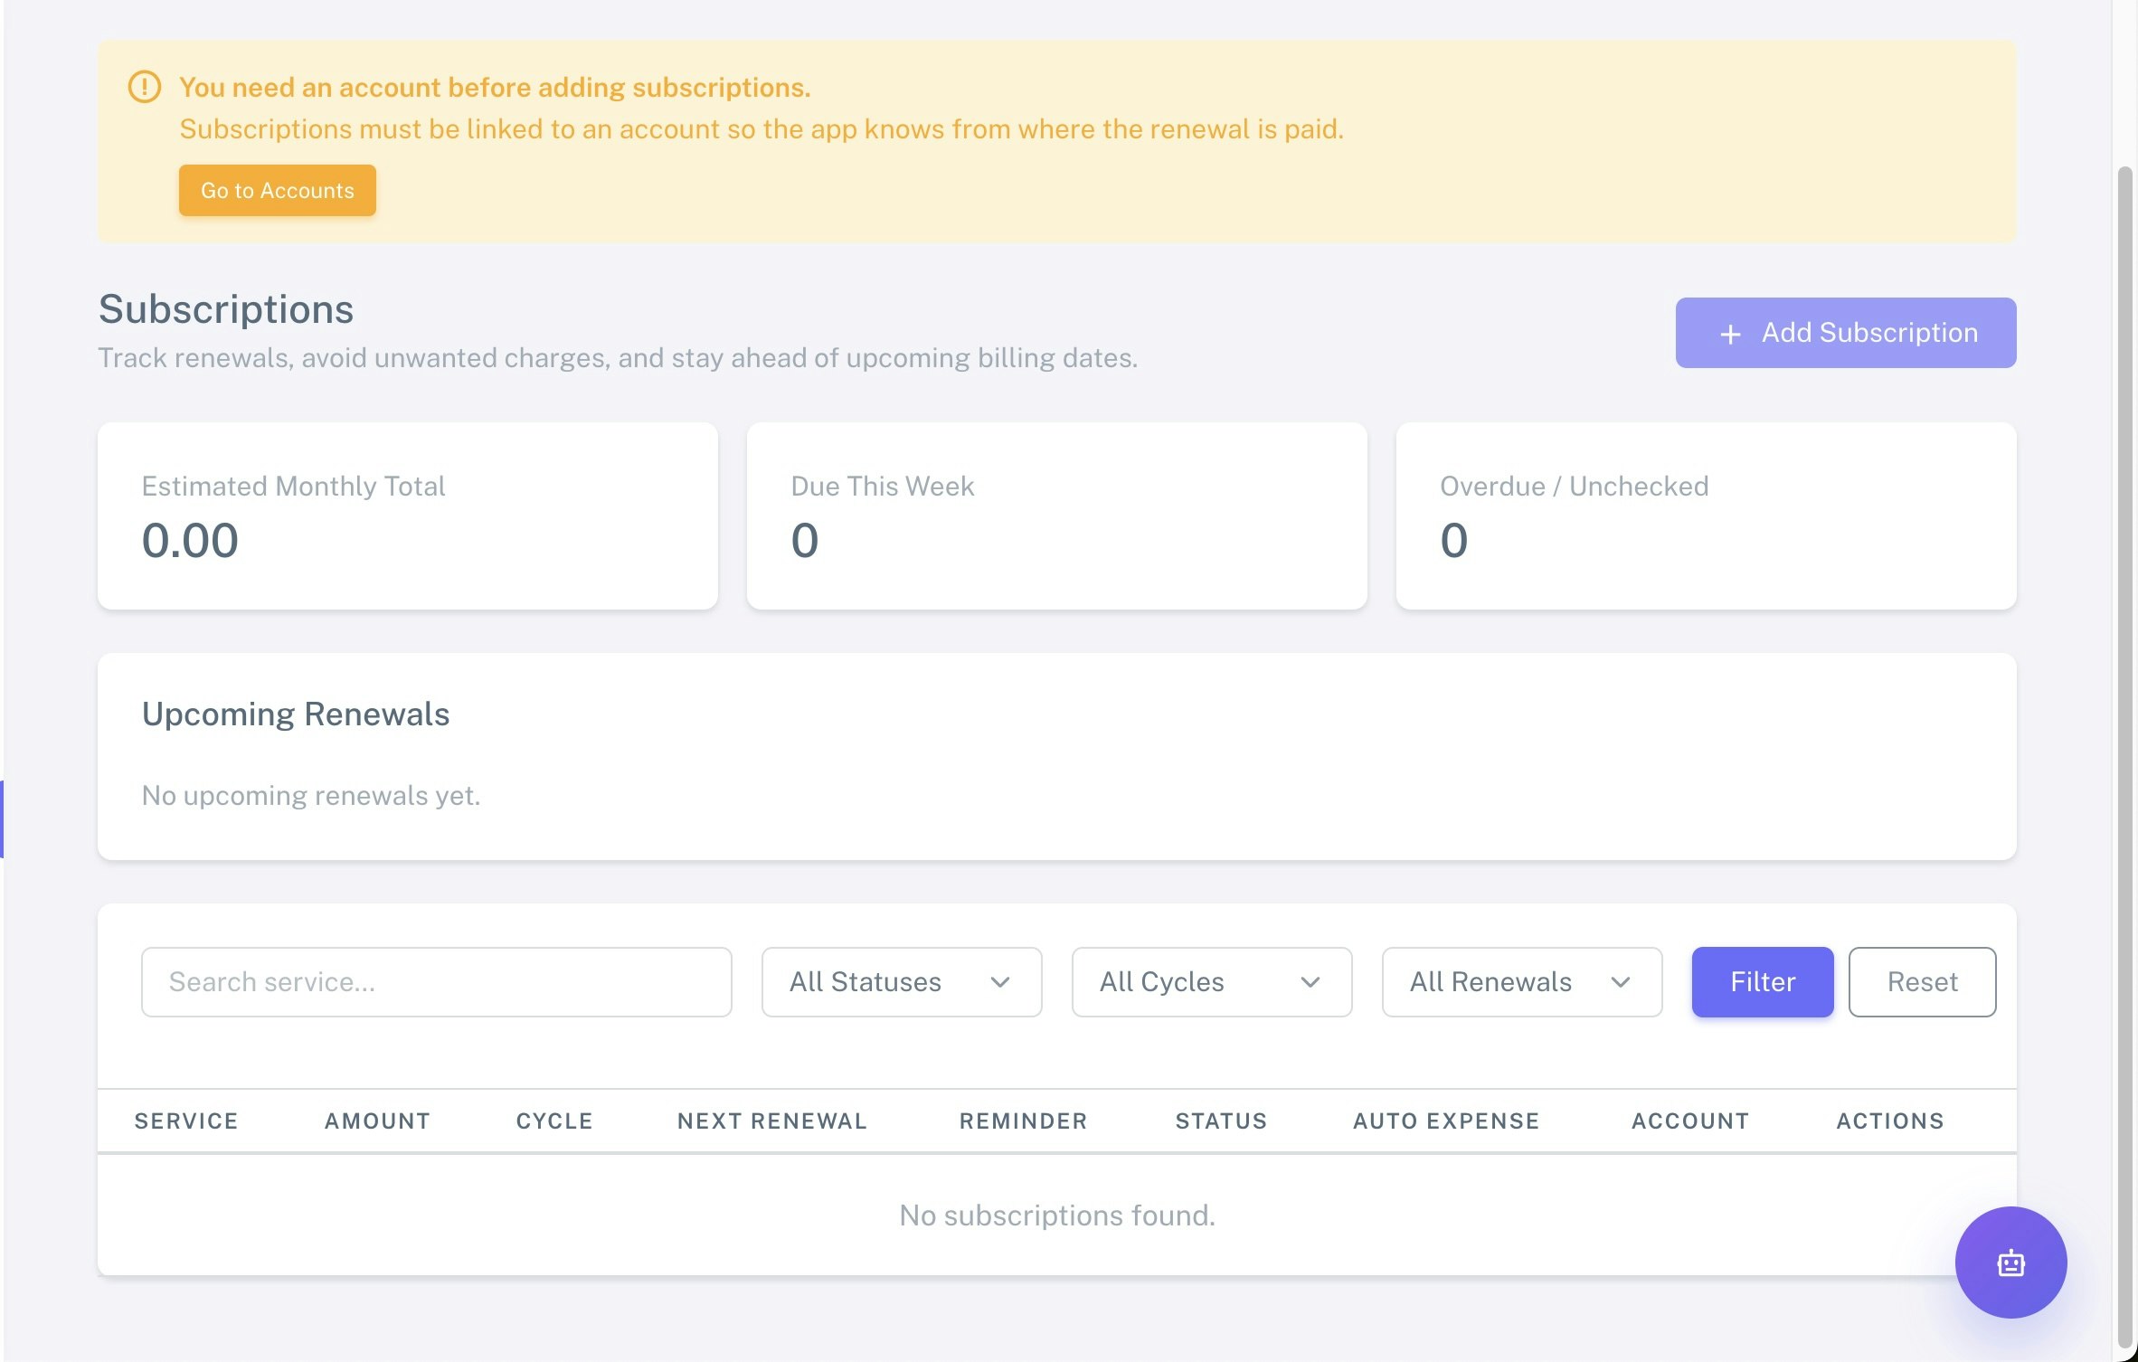Viewport: 2138px width, 1362px height.
Task: Click the Upcoming Renewals heading
Action: (x=296, y=714)
